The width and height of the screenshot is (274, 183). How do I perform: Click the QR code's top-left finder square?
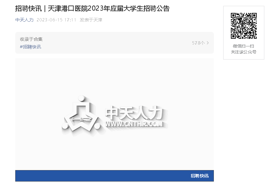234,16
